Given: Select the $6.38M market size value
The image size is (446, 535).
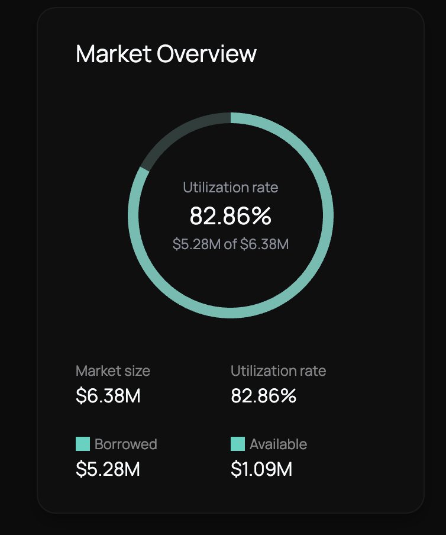Looking at the screenshot, I should 108,396.
